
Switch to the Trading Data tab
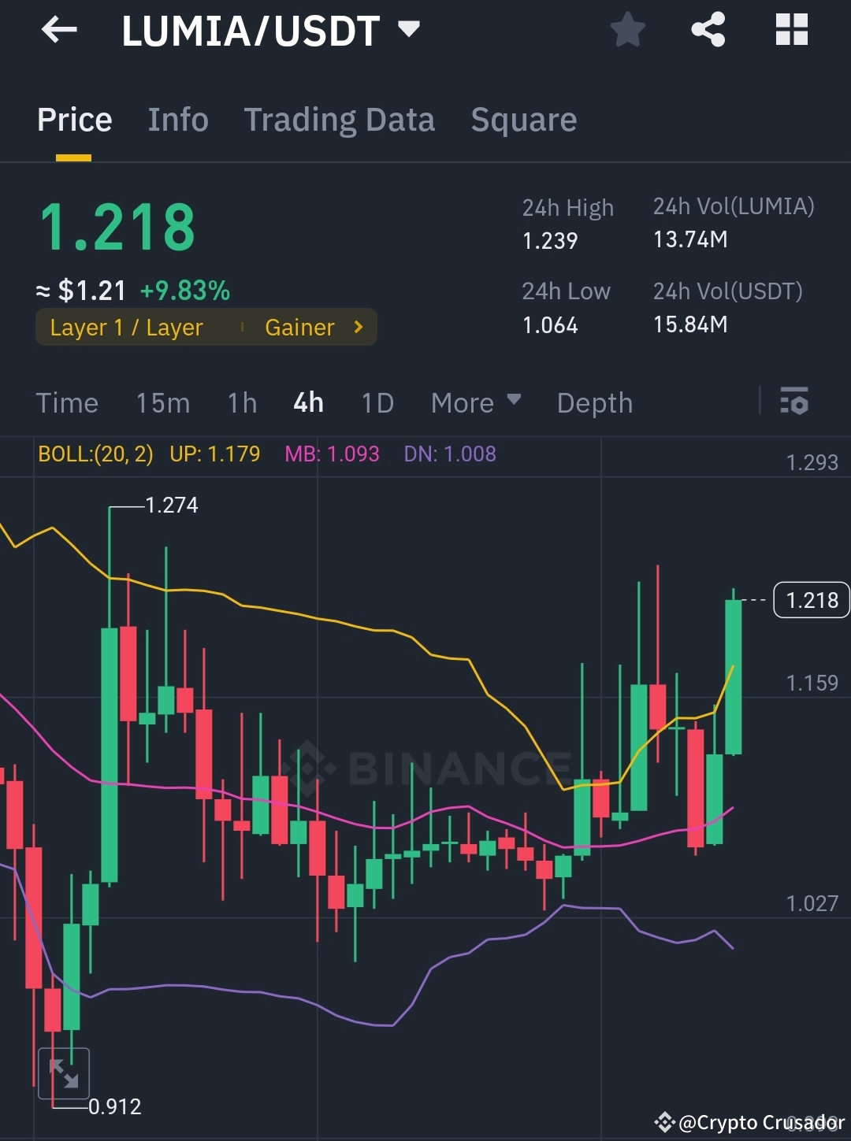click(340, 119)
